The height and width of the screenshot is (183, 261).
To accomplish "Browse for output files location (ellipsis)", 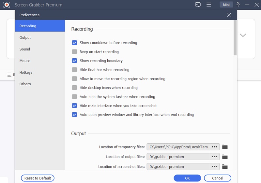I will [215, 157].
